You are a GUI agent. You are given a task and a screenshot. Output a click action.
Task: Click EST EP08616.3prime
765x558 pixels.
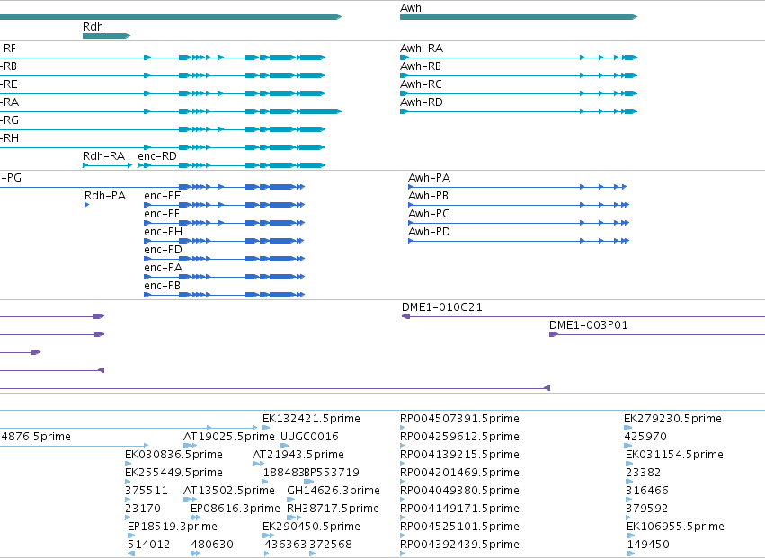236,509
